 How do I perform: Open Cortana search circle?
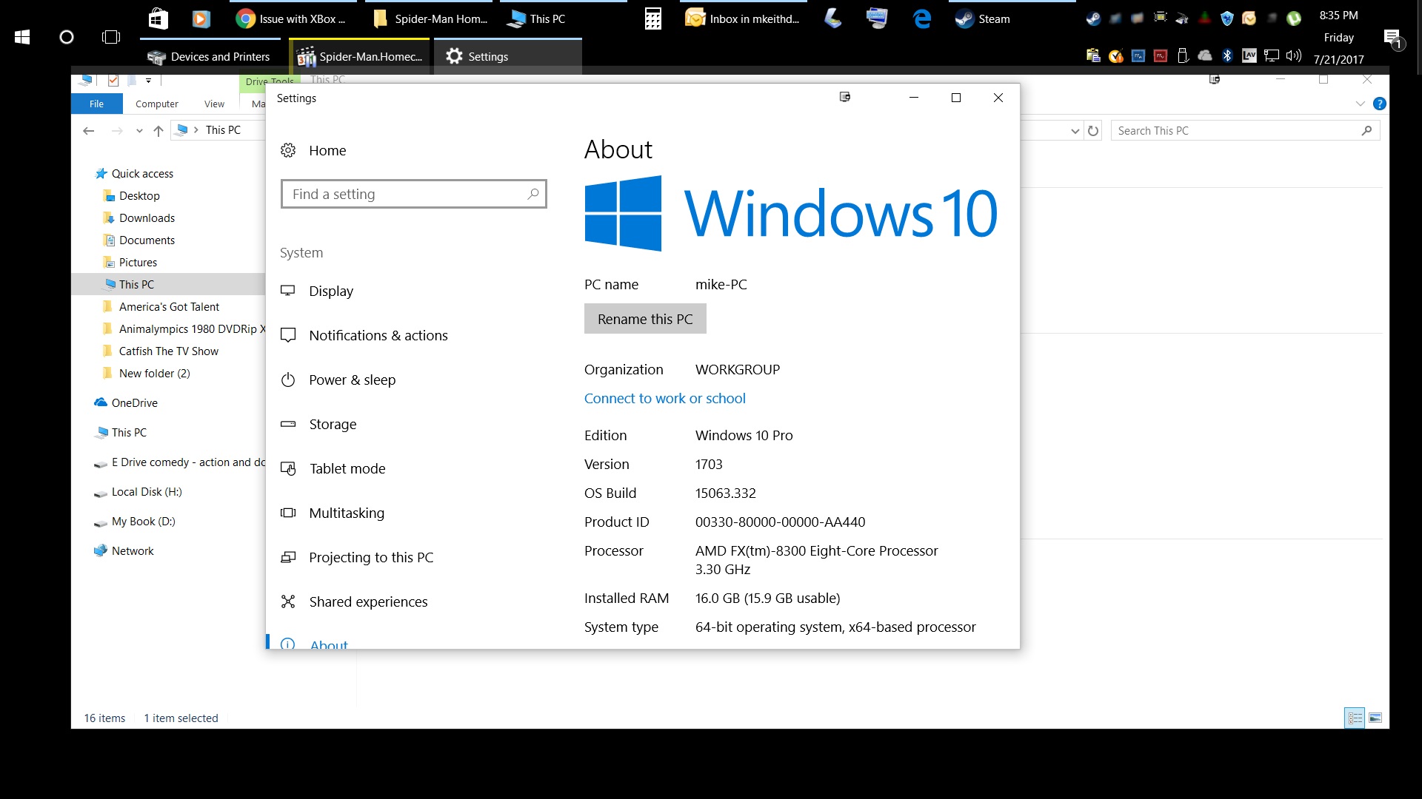coord(67,37)
